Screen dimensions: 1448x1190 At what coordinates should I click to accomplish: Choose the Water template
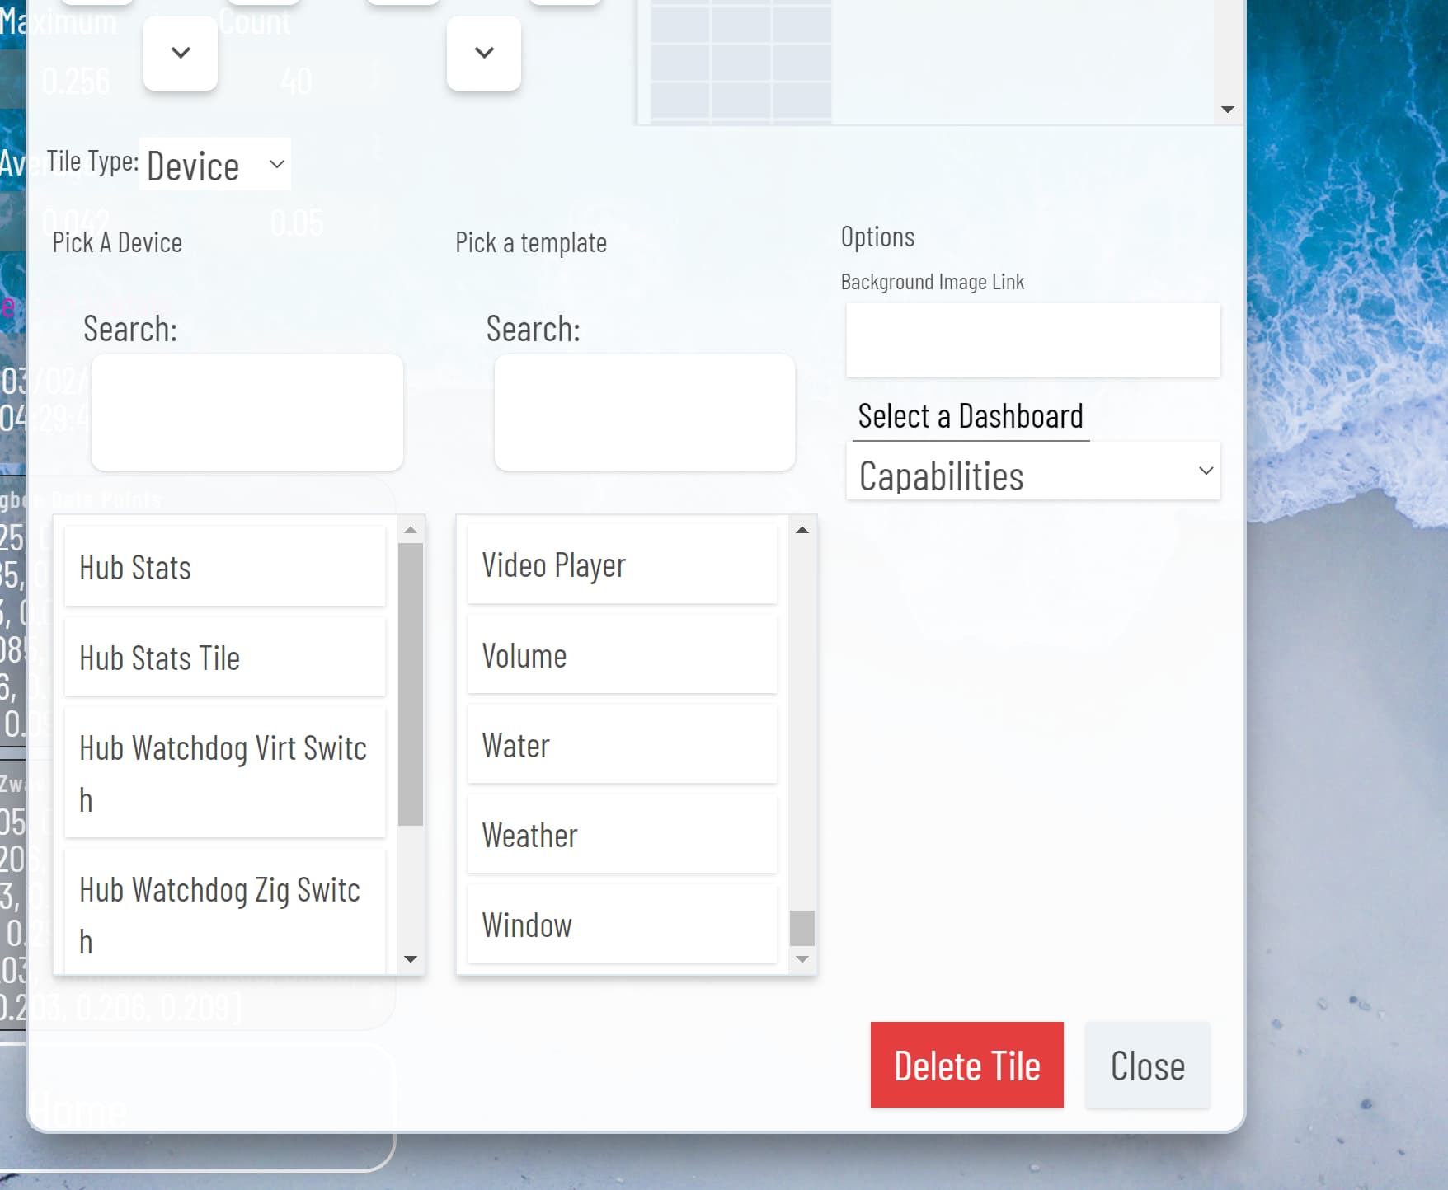click(x=622, y=744)
